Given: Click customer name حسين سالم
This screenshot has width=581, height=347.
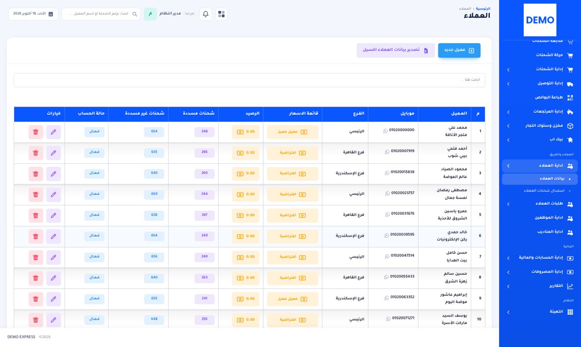Looking at the screenshot, I should pyautogui.click(x=455, y=274).
